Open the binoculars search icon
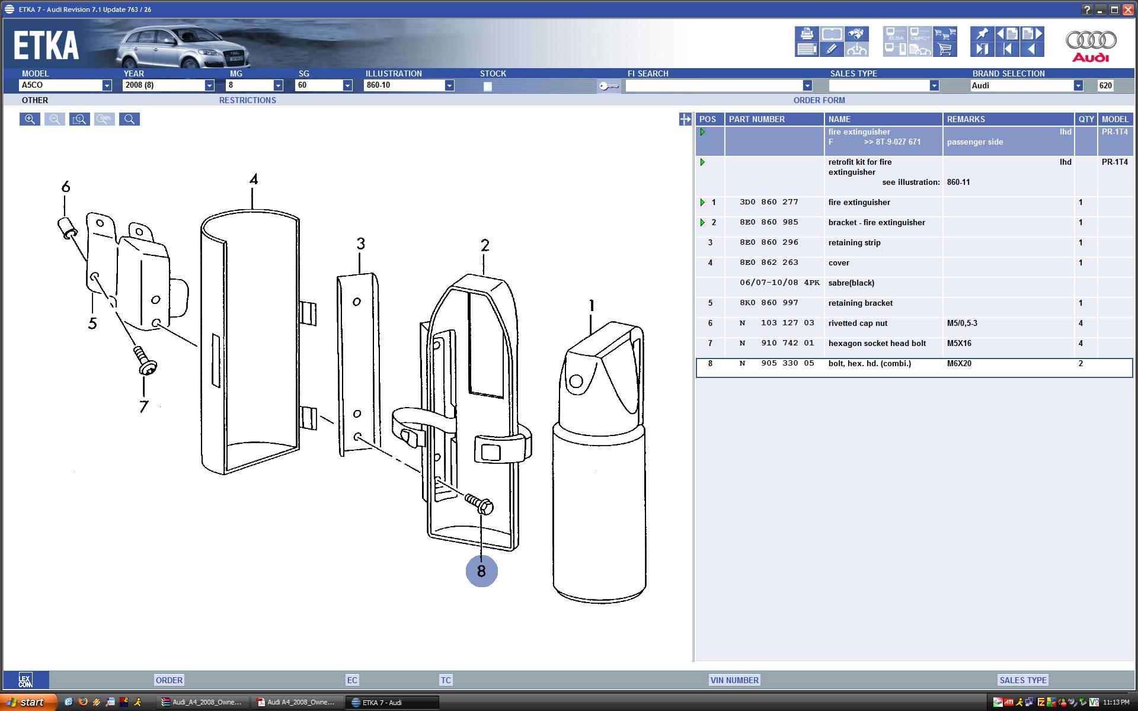Screen dimensions: 1138x711 click(x=856, y=34)
